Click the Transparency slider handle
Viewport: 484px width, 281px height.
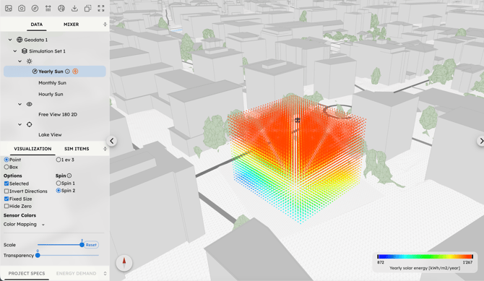tap(38, 256)
